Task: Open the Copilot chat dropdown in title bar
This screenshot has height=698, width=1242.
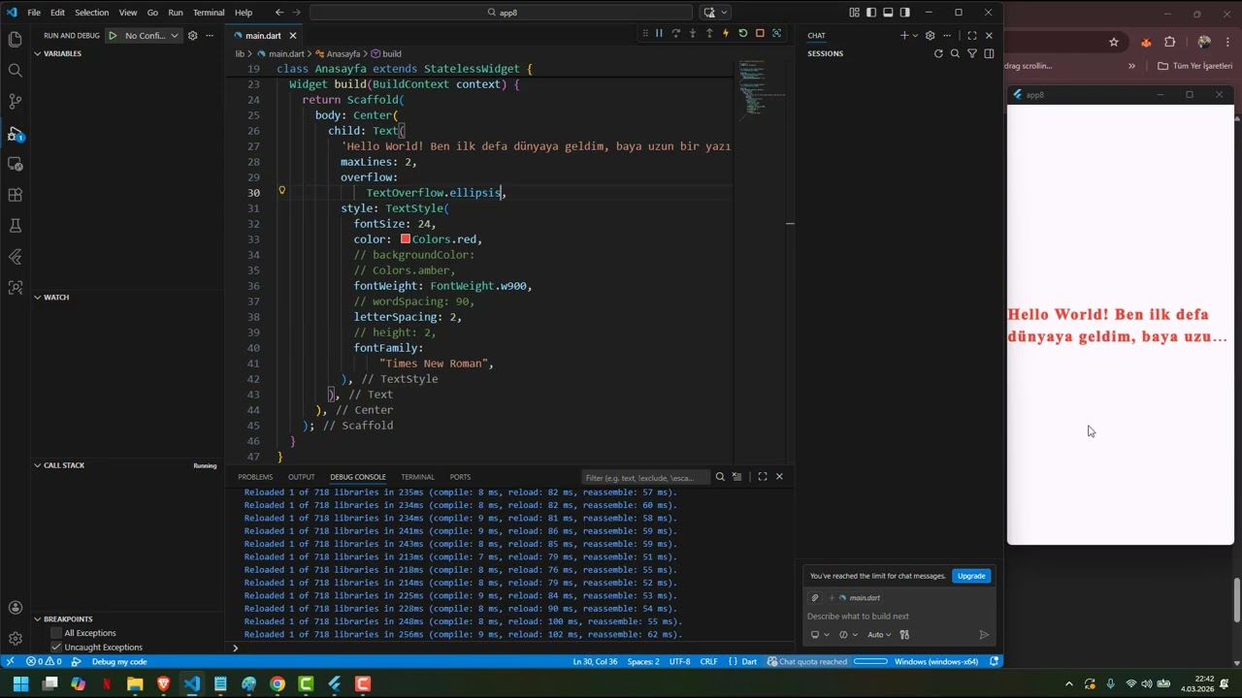Action: pos(723,13)
